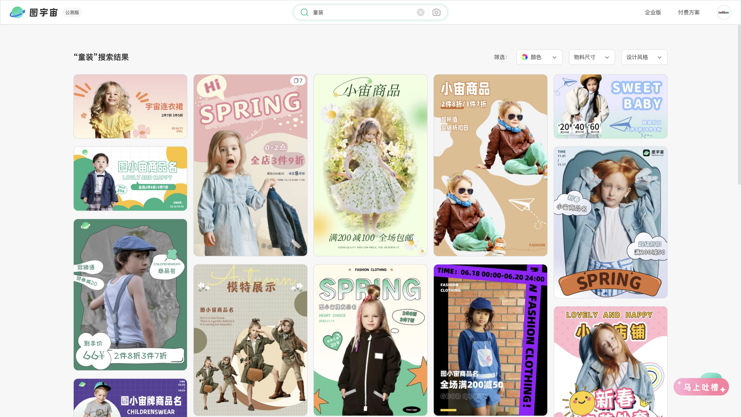
Task: Open the 宇宙连衣裙 banner template
Action: (130, 106)
